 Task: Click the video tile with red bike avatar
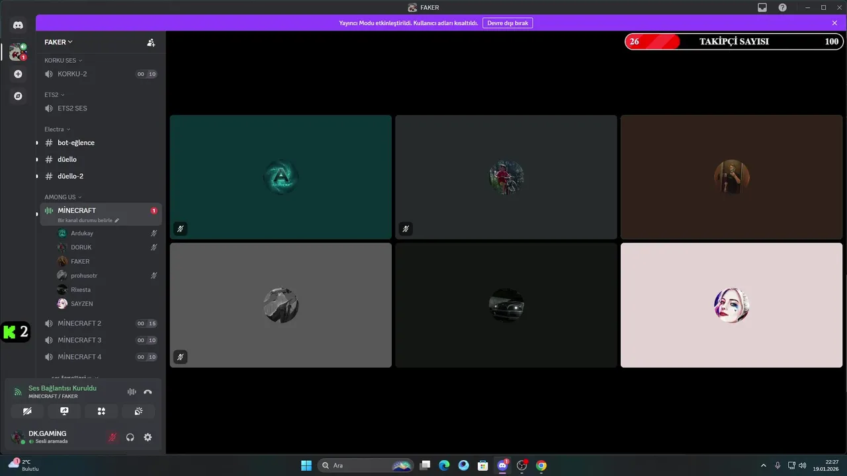[x=506, y=177]
